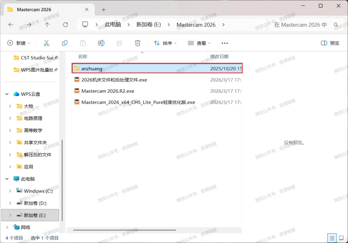This screenshot has width=348, height=243.
Task: Sort by the 名称 column header
Action: 82,57
